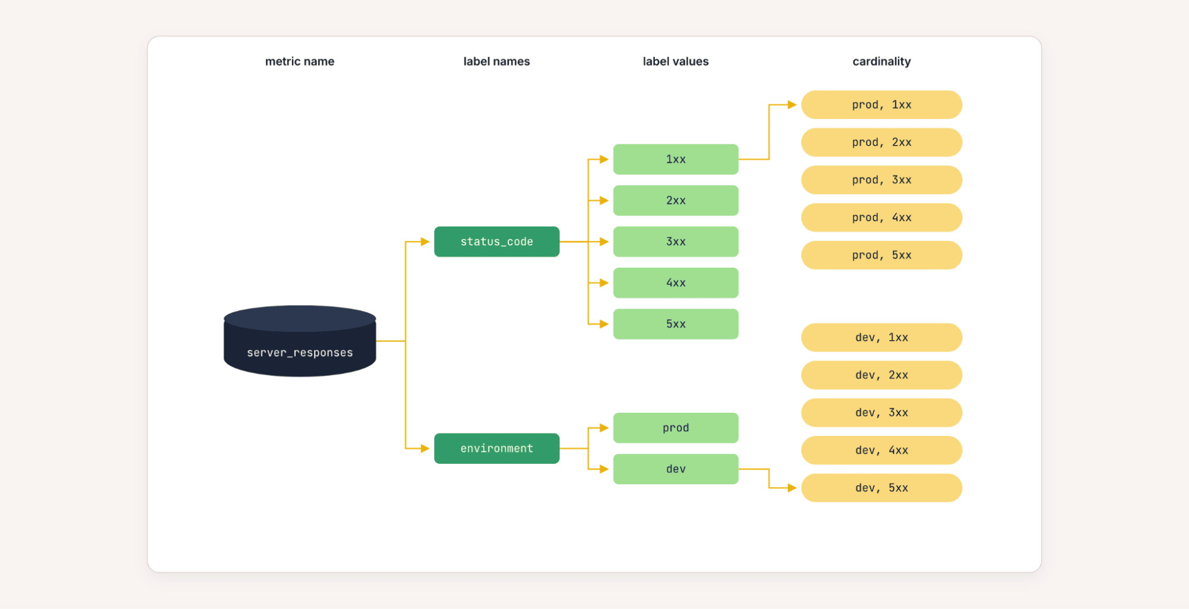
Task: Click the 'label names' column heading
Action: point(497,61)
